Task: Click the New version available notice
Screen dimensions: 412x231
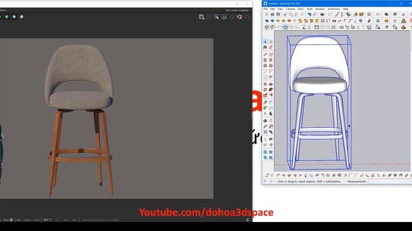Action: coord(237,10)
